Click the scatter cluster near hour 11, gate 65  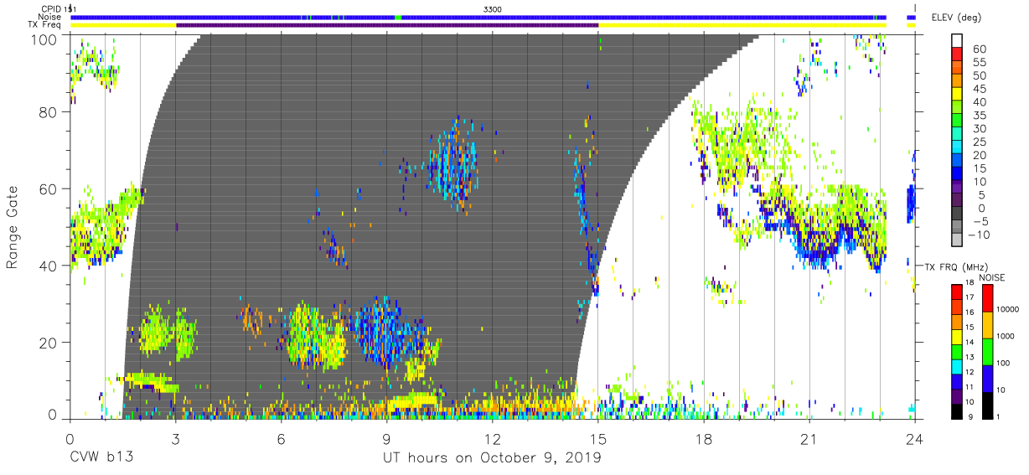tap(453, 165)
